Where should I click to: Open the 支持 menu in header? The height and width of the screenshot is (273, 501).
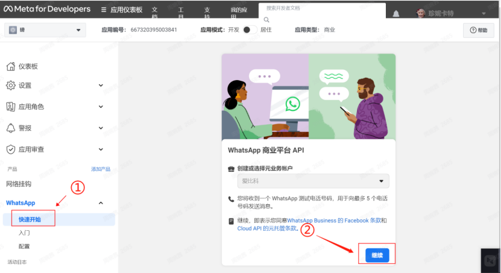point(207,13)
